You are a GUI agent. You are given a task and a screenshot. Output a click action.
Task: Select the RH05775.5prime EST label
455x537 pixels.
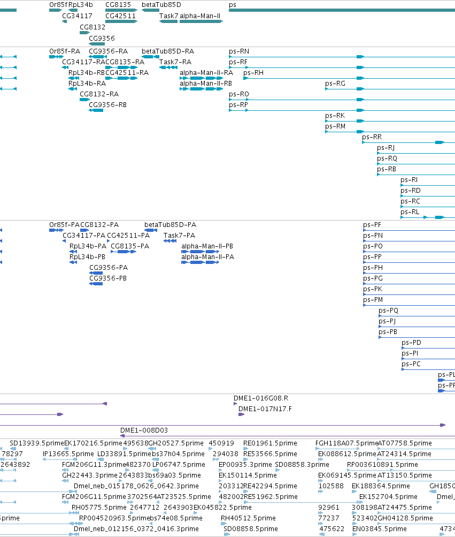tap(99, 507)
